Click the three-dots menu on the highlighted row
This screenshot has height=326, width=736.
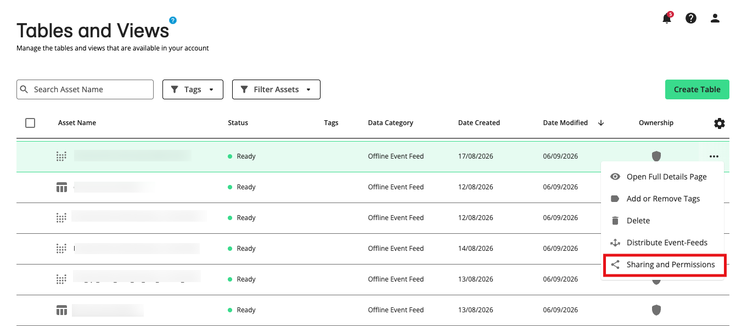pos(713,156)
